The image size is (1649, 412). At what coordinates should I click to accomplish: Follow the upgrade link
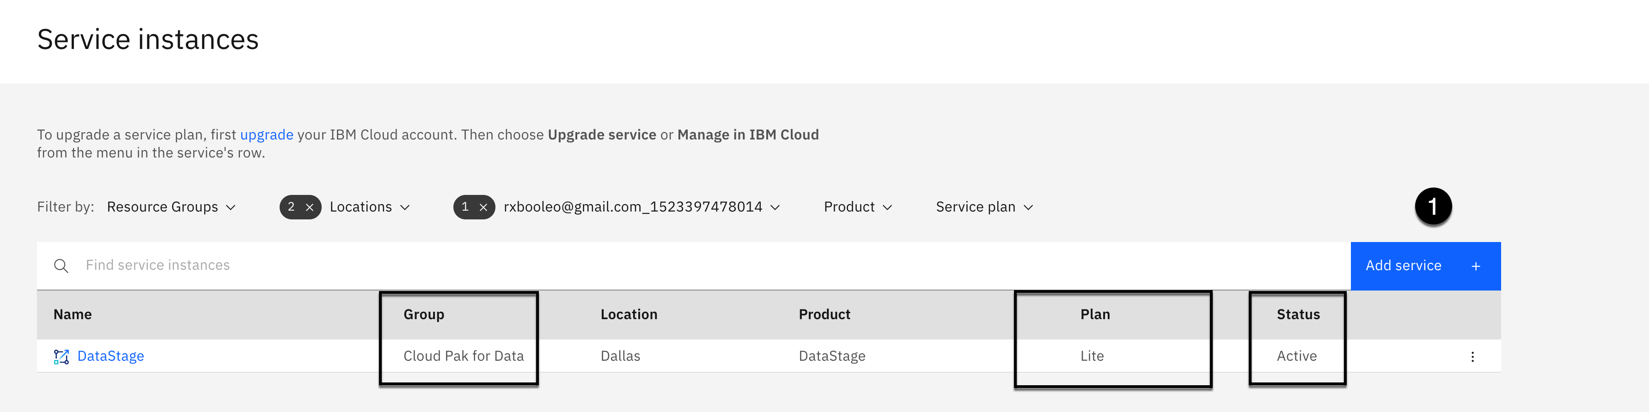[266, 135]
